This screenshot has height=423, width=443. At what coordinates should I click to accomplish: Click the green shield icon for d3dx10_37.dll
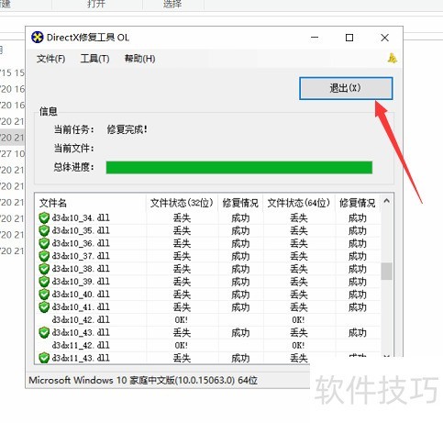tap(44, 256)
